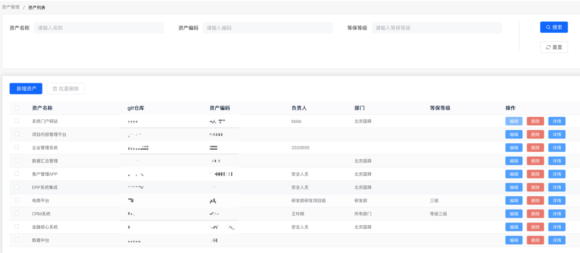Focus the 资产编码 input field
Viewport: 580px width, 253px height.
(x=268, y=28)
